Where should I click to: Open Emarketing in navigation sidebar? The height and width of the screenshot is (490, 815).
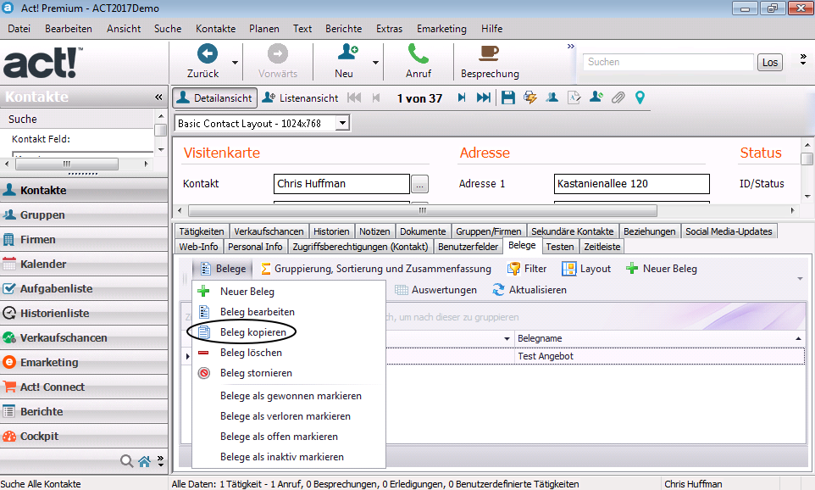pos(84,362)
